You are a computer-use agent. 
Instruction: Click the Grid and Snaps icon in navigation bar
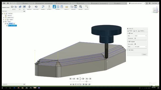pos(86,84)
